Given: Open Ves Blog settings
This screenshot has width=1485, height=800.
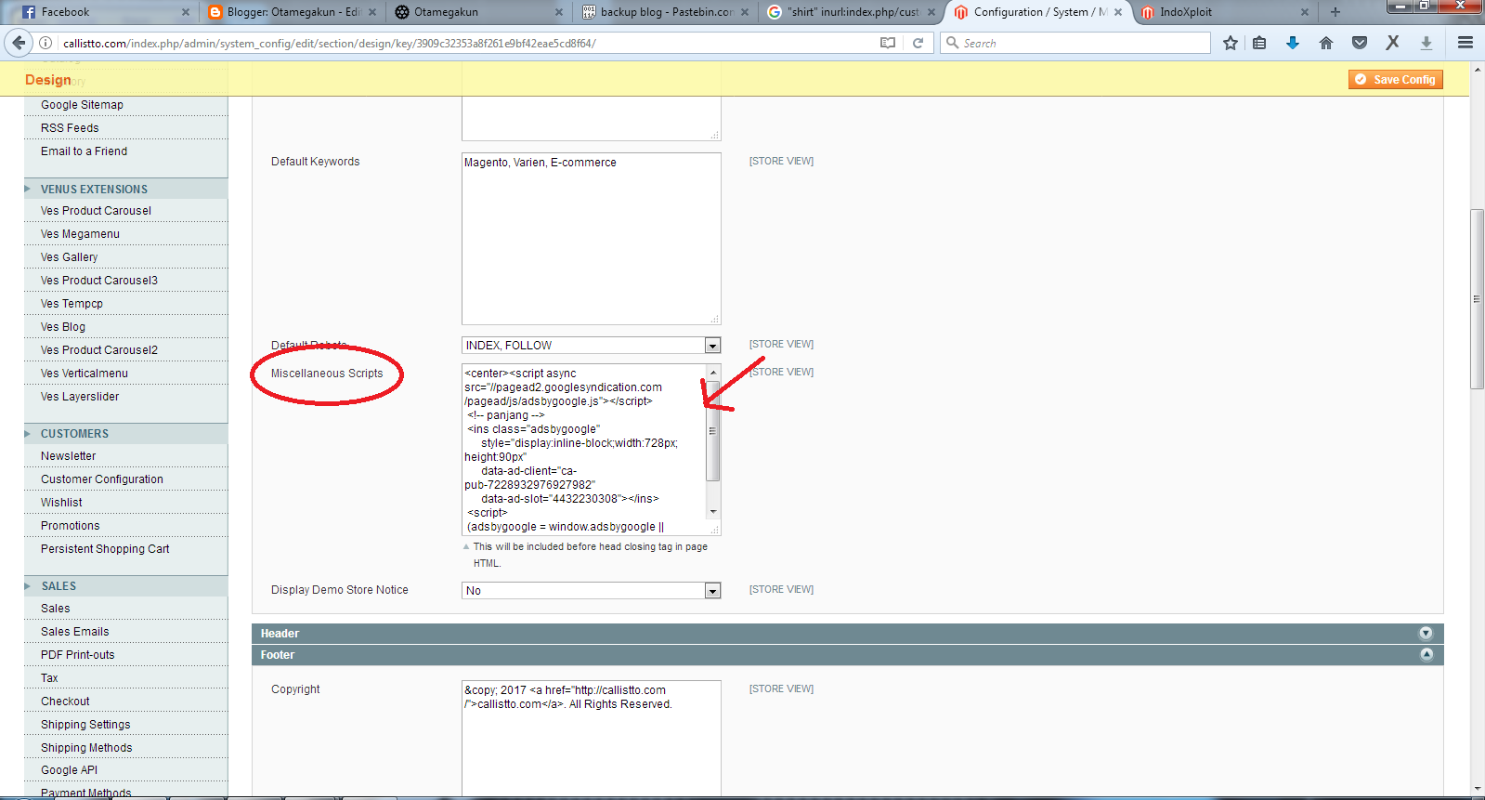Looking at the screenshot, I should (63, 327).
